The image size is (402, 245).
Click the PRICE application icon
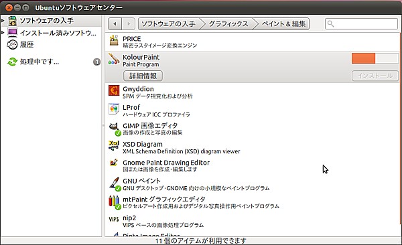coord(114,40)
